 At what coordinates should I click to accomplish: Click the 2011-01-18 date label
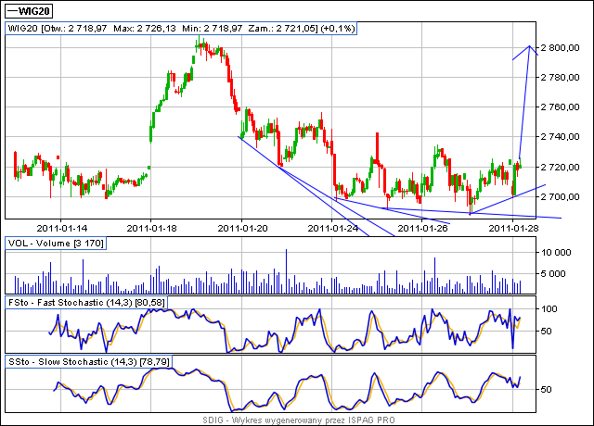click(152, 226)
